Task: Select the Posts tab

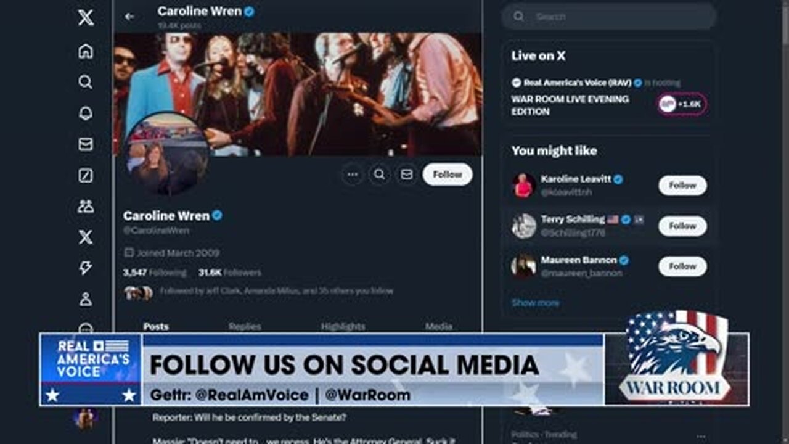Action: point(156,326)
